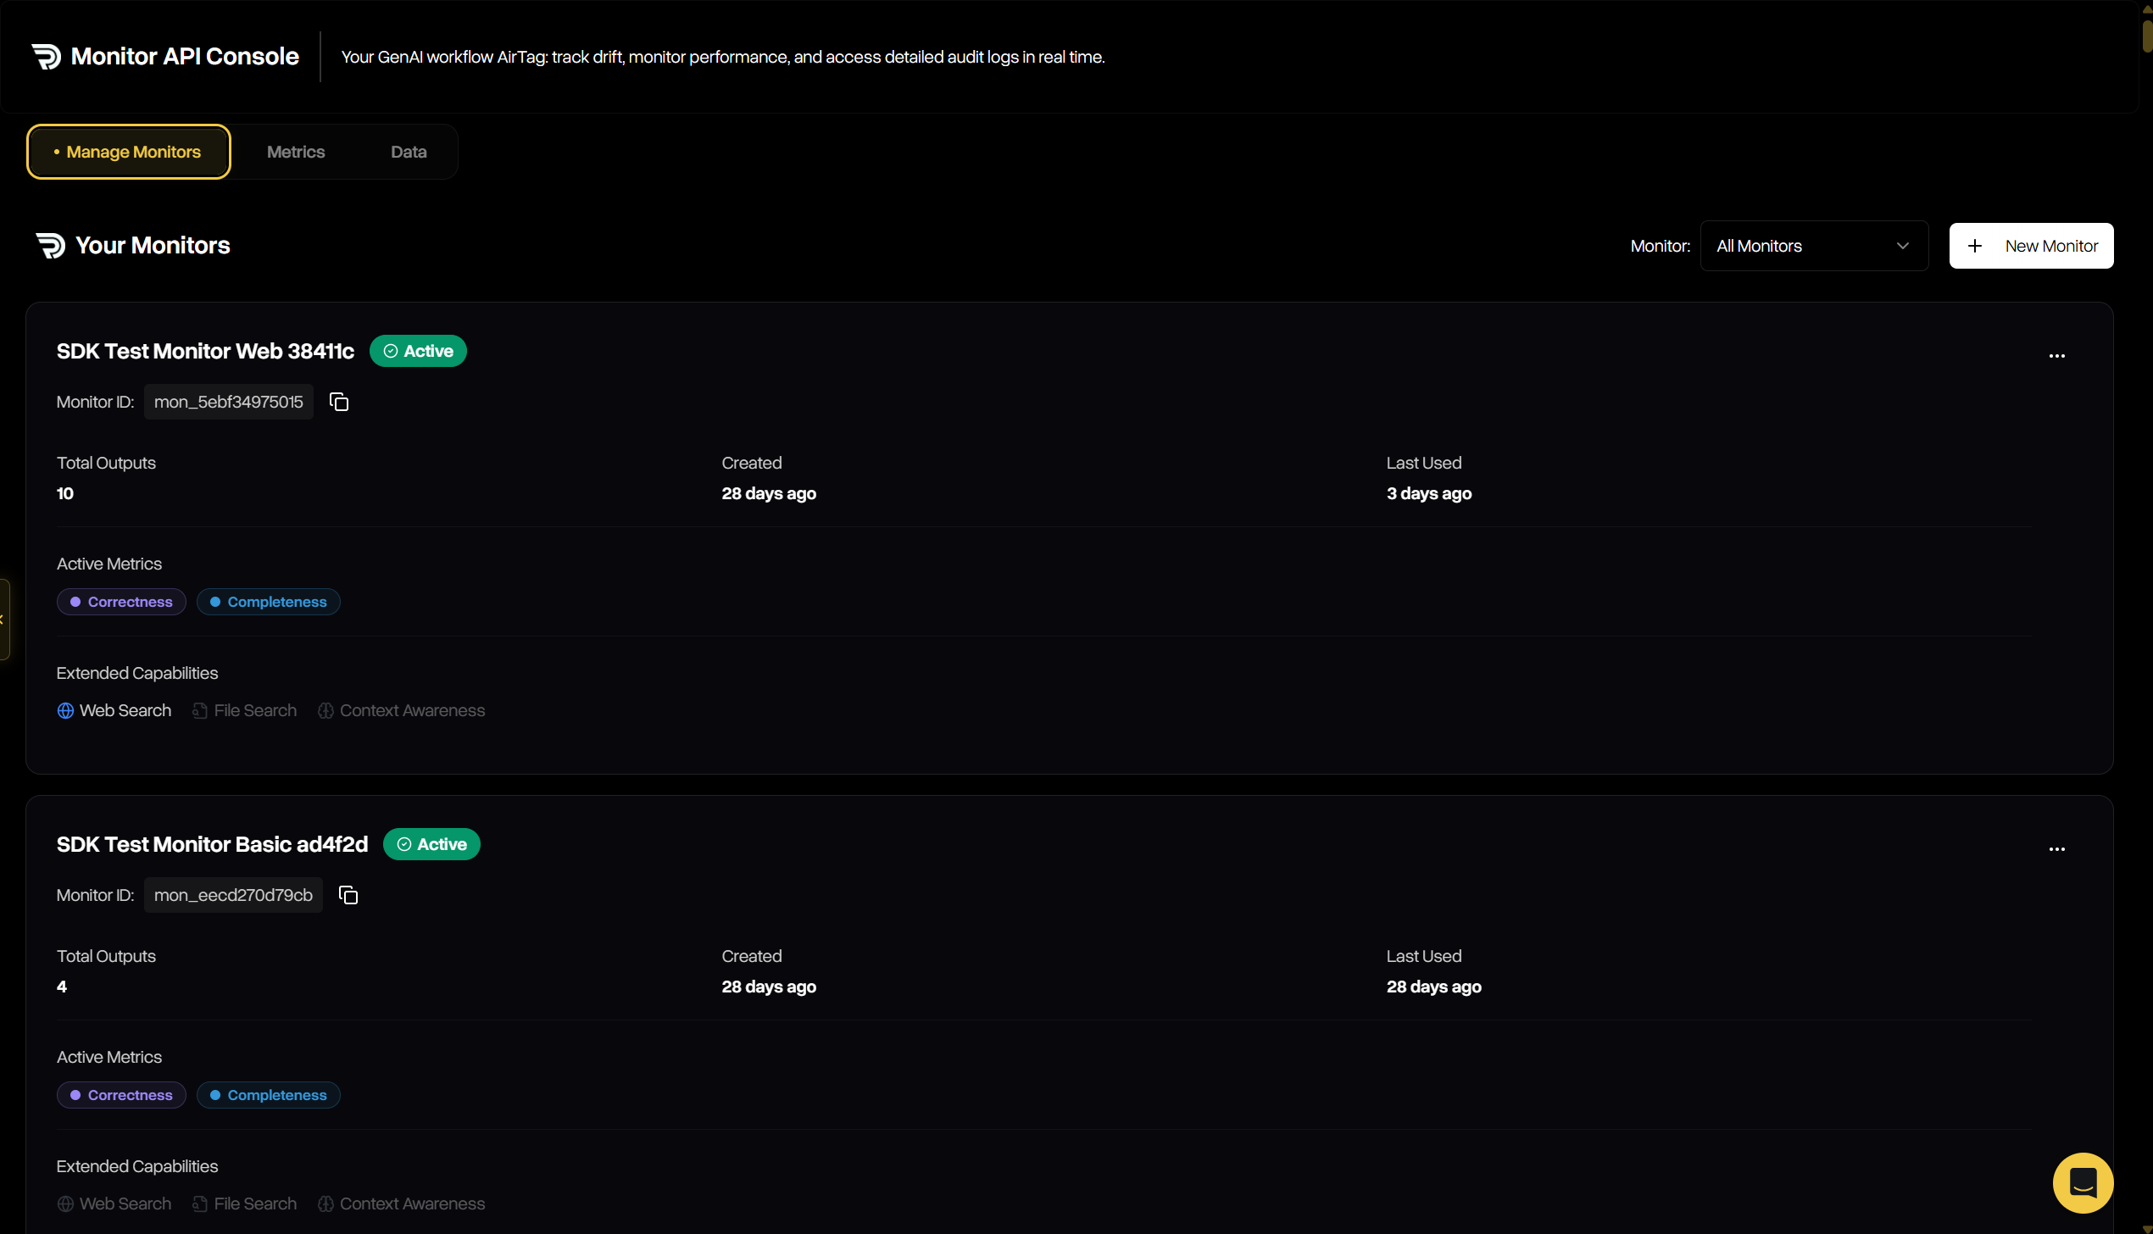The height and width of the screenshot is (1234, 2153).
Task: Copy monitor ID mon_5ebf34975015
Action: click(338, 401)
